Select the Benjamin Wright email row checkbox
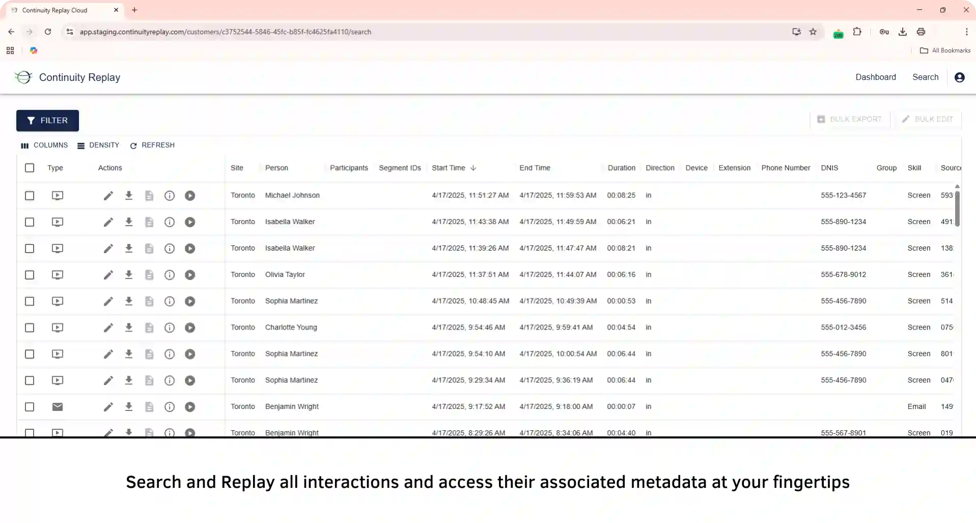976x523 pixels. [30, 407]
